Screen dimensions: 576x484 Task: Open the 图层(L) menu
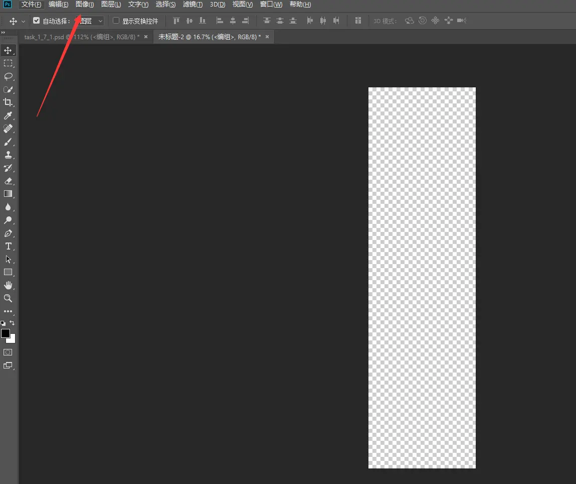pos(111,5)
